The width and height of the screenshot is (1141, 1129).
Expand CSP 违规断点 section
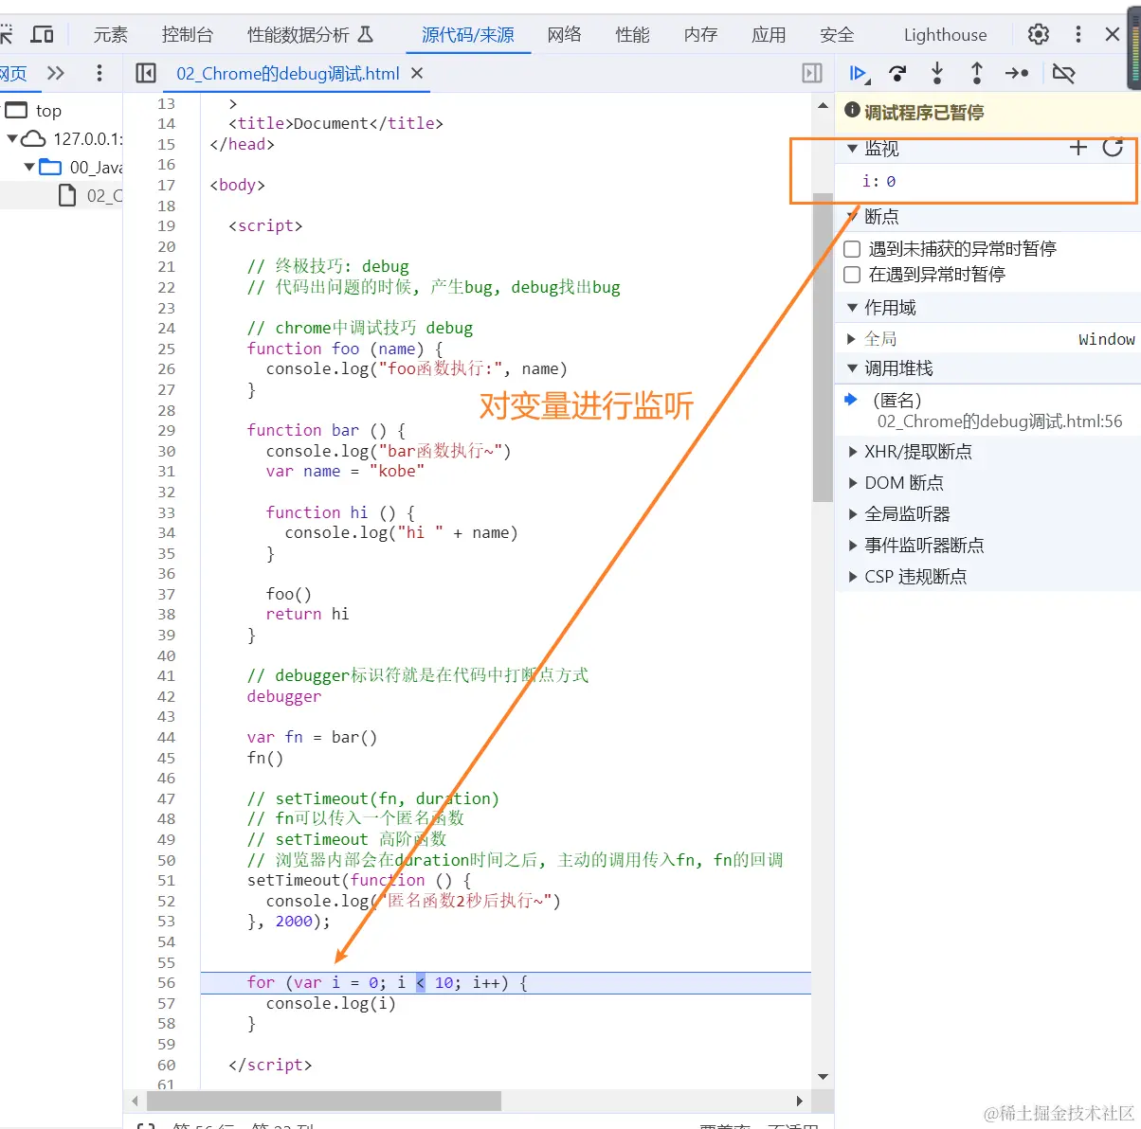(x=853, y=577)
